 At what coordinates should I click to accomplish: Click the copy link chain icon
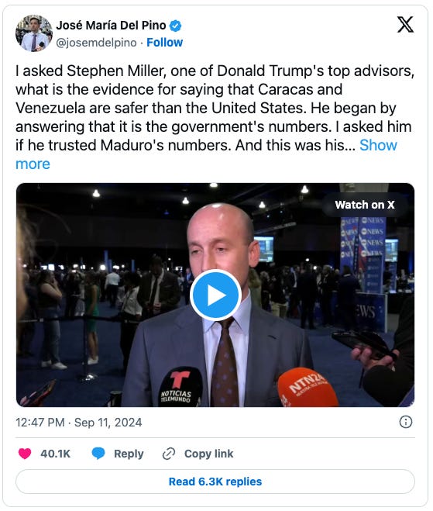click(169, 454)
